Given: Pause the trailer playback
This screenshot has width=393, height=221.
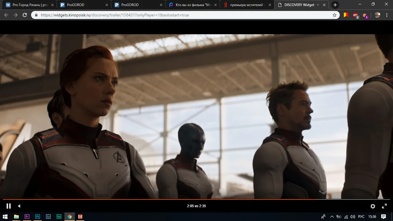Looking at the screenshot, I should (x=9, y=206).
